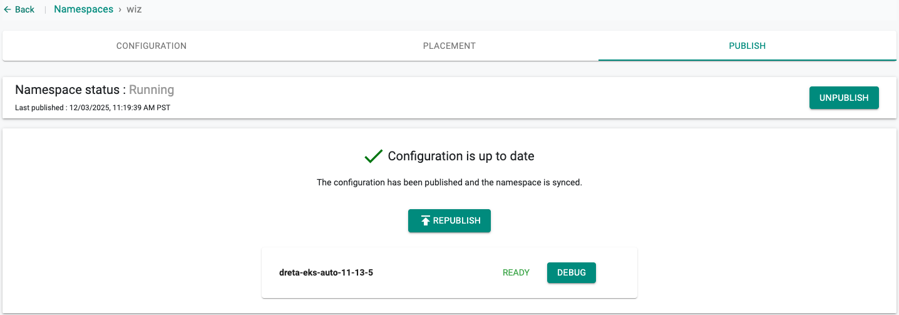The image size is (899, 315).
Task: Click the wiz breadcrumb item
Action: 134,9
